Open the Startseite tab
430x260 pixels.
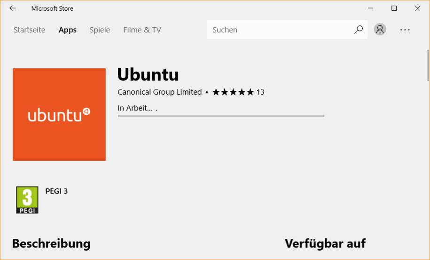point(29,30)
